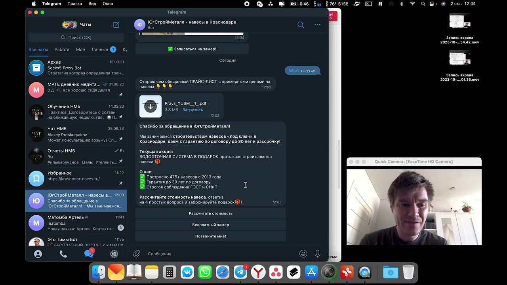Open the Bluetooth menu bar icon

[401, 4]
